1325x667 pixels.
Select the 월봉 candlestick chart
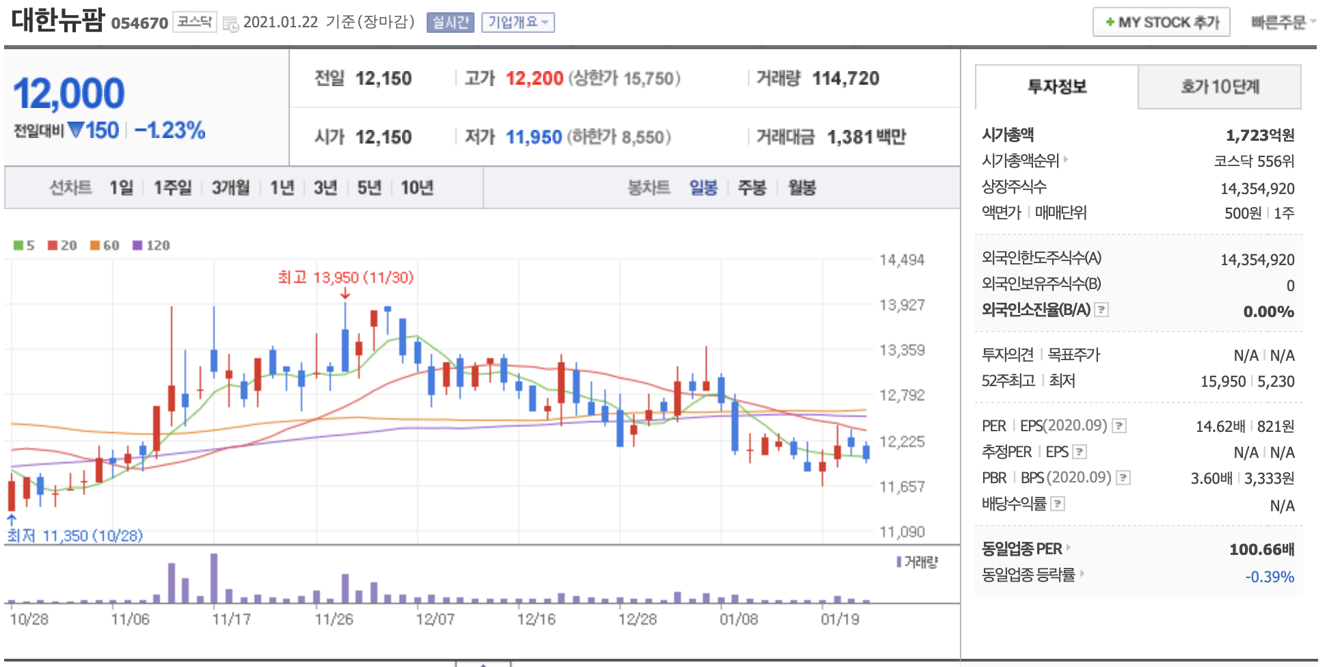pos(802,188)
